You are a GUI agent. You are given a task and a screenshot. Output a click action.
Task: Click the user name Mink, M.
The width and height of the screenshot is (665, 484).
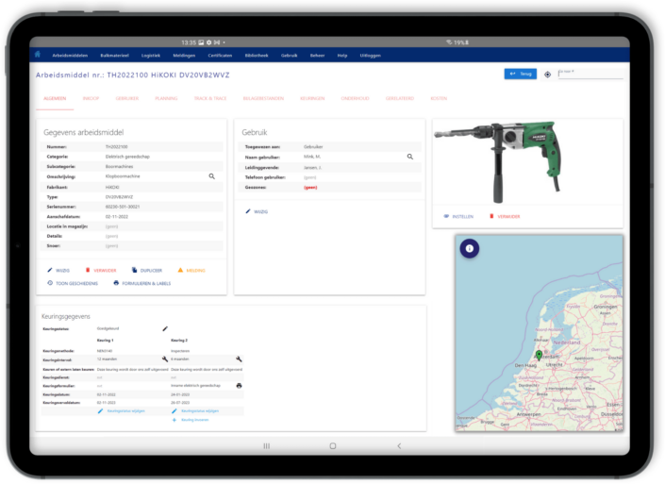pos(312,157)
